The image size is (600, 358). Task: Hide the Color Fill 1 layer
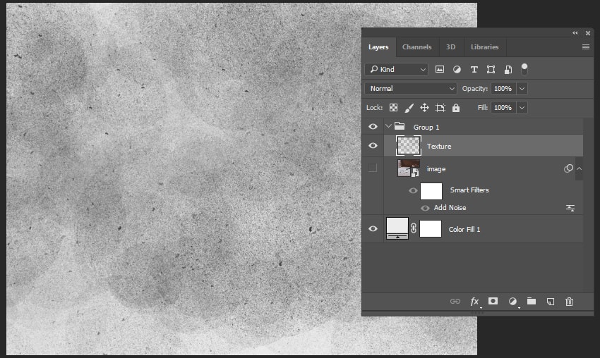point(373,229)
